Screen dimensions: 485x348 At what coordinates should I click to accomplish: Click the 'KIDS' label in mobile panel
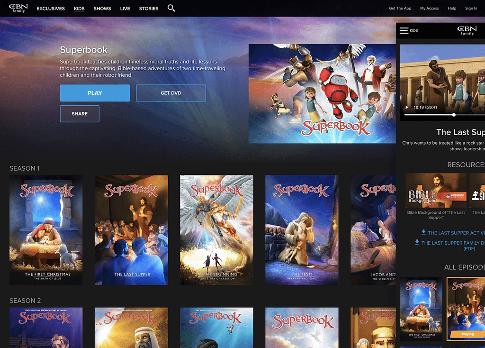click(414, 30)
